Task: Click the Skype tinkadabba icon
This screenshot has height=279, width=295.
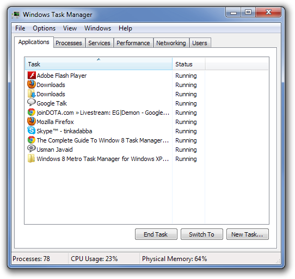Action: click(32, 131)
